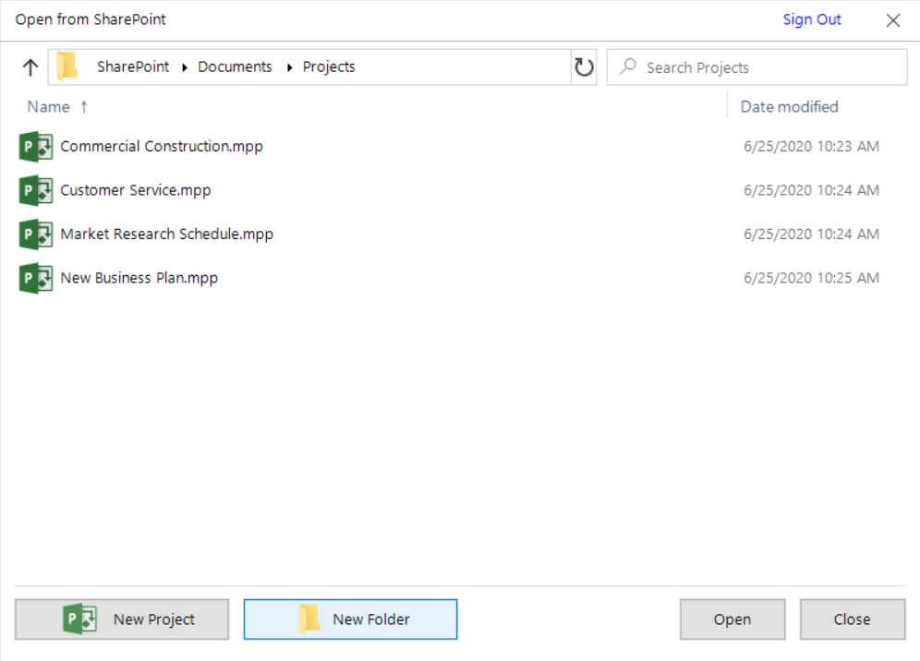
Task: Click the folder icon in address bar
Action: [67, 66]
